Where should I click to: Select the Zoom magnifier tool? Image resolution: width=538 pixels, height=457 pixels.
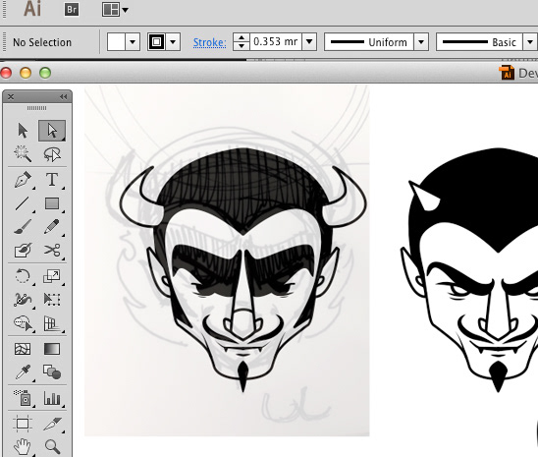52,446
